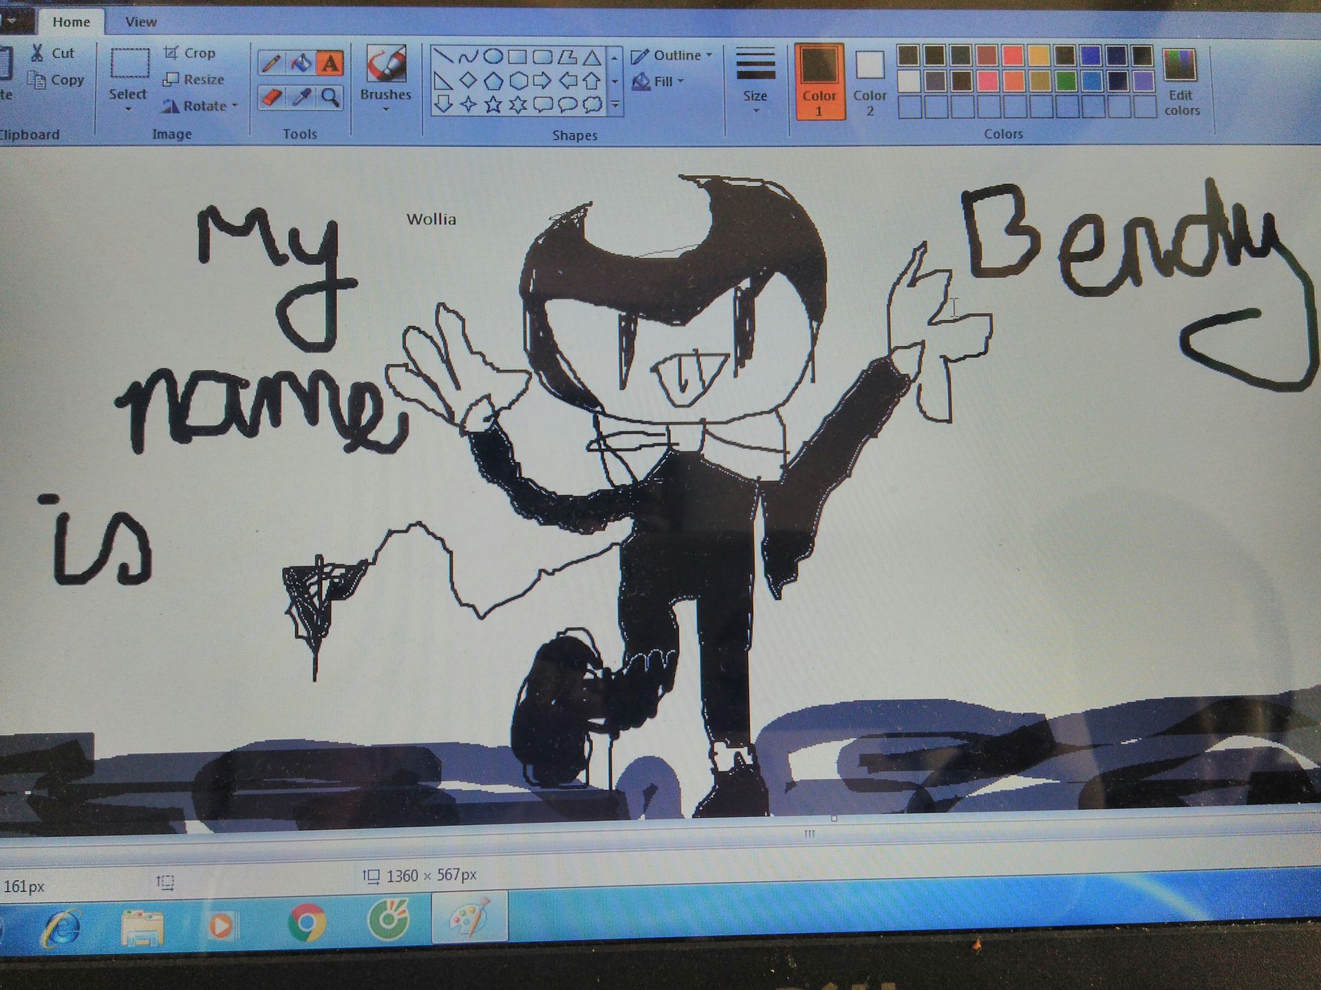Choose the Hexagon shape
Image resolution: width=1321 pixels, height=990 pixels.
coord(517,81)
